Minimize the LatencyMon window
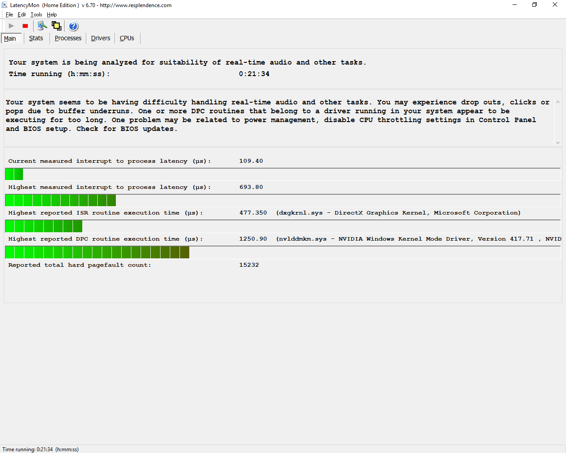This screenshot has width=566, height=453. 515,5
